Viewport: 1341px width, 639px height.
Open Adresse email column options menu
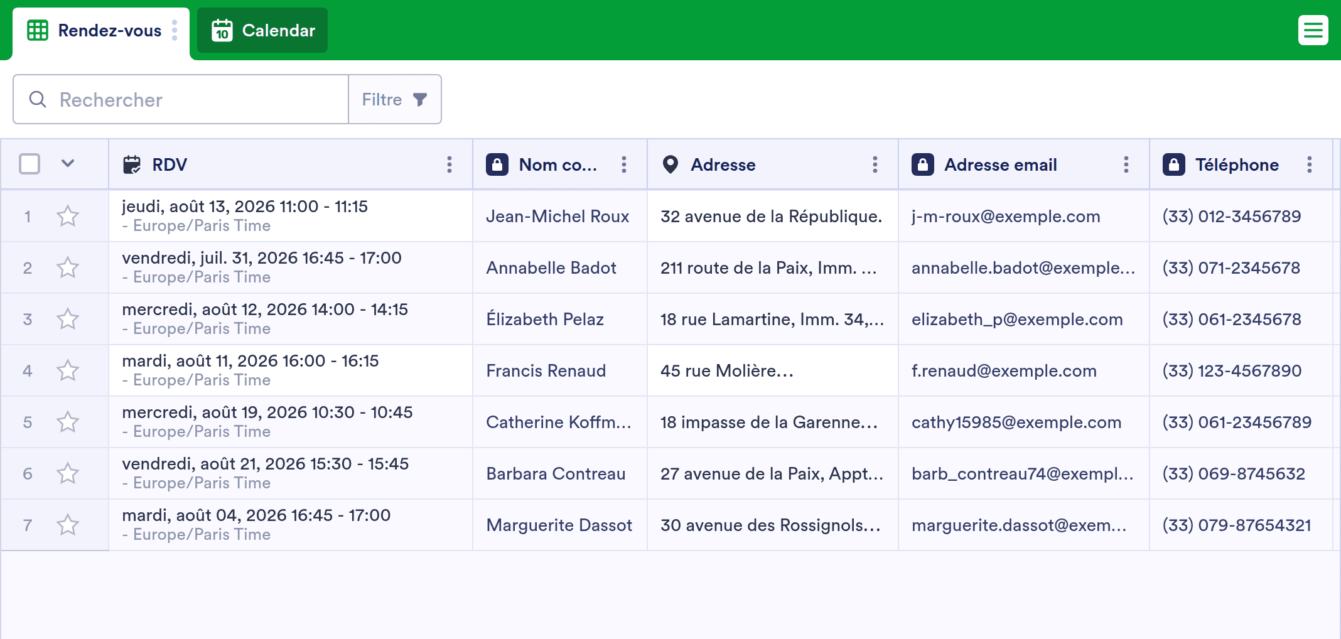pyautogui.click(x=1126, y=164)
